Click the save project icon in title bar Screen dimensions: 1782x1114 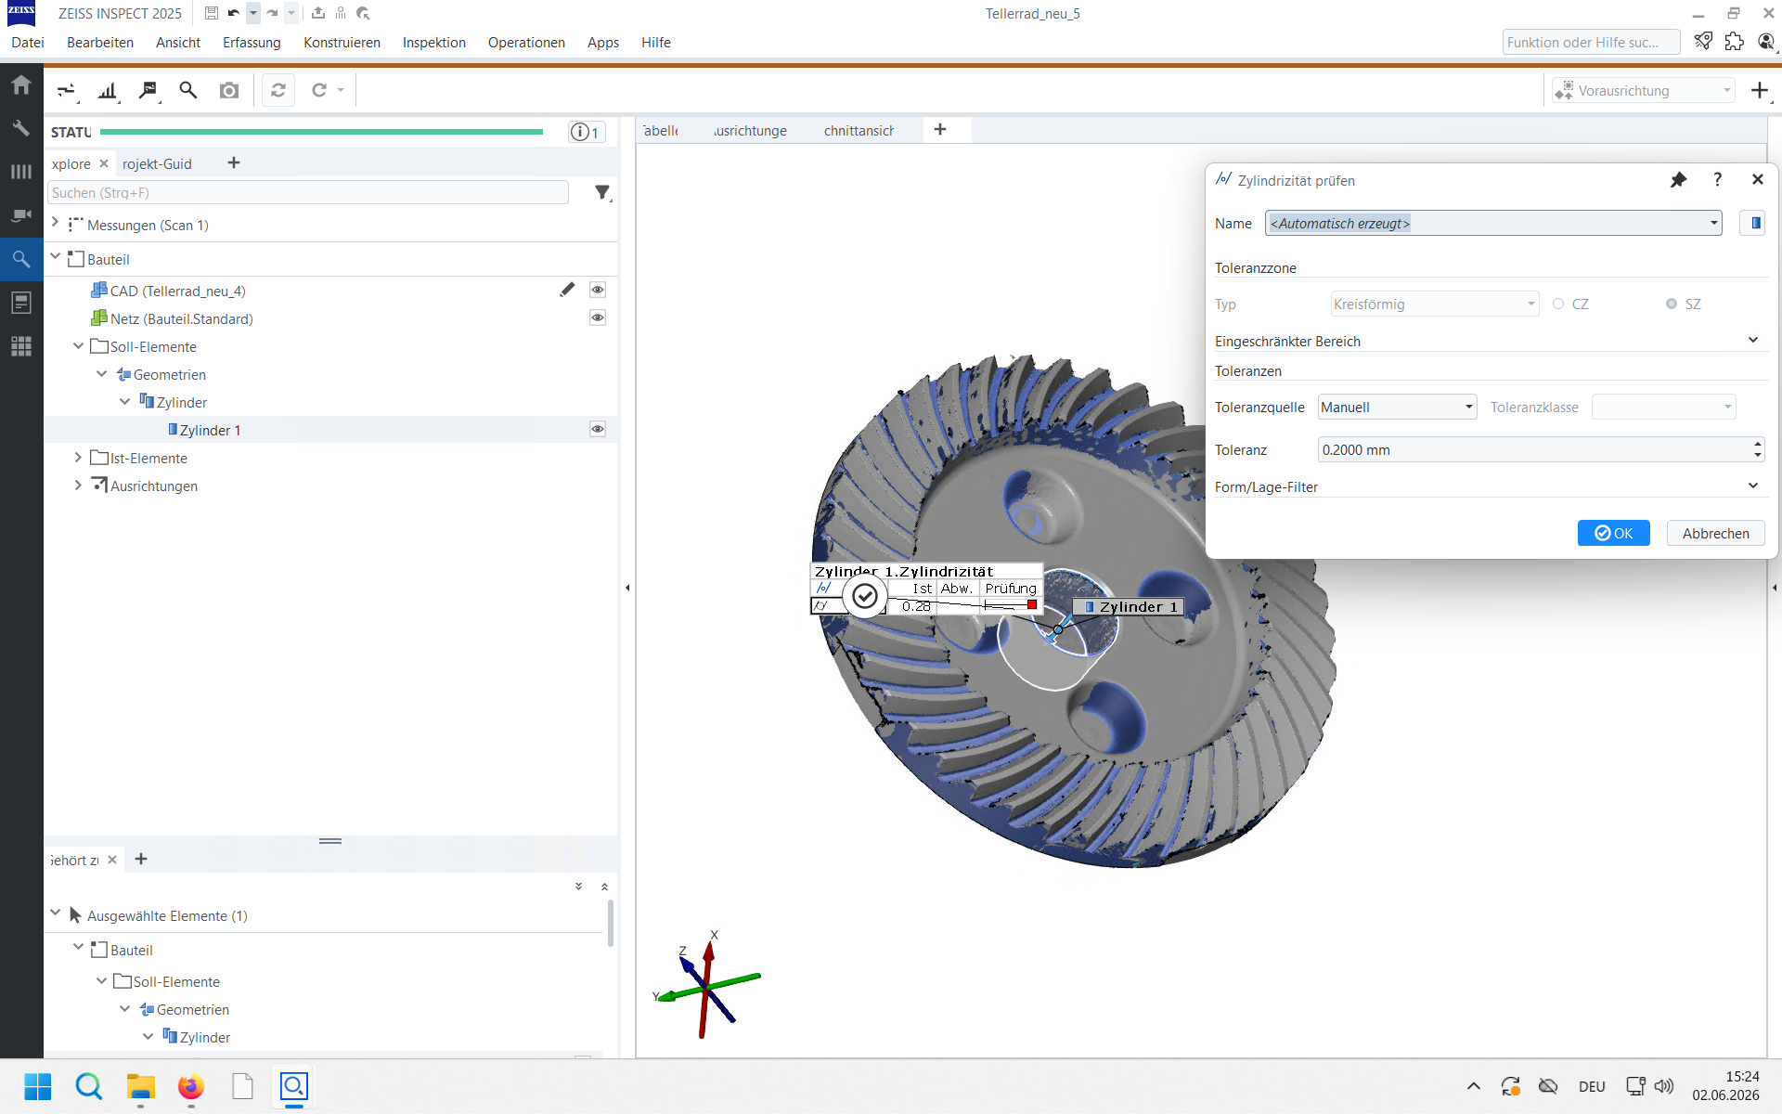coord(212,13)
